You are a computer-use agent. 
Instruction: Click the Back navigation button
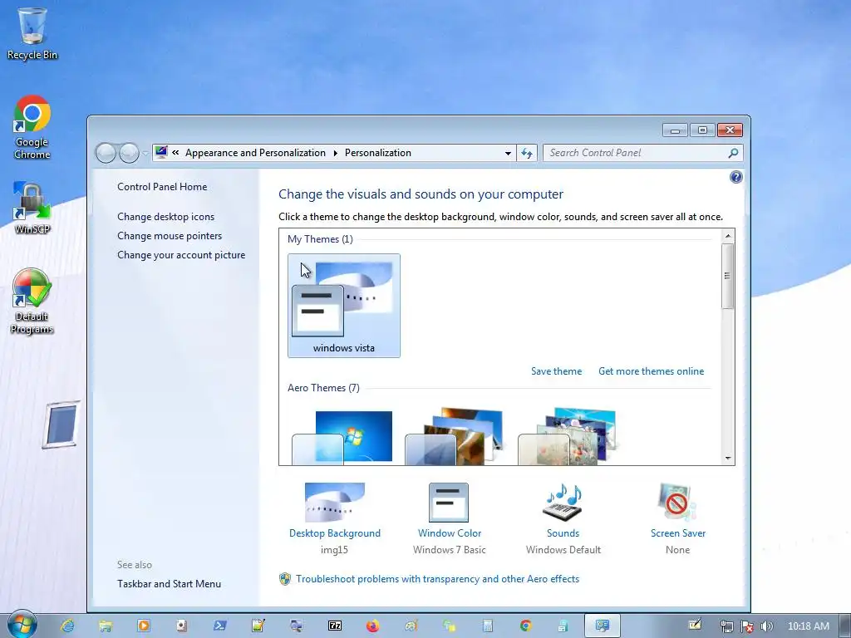coord(106,153)
